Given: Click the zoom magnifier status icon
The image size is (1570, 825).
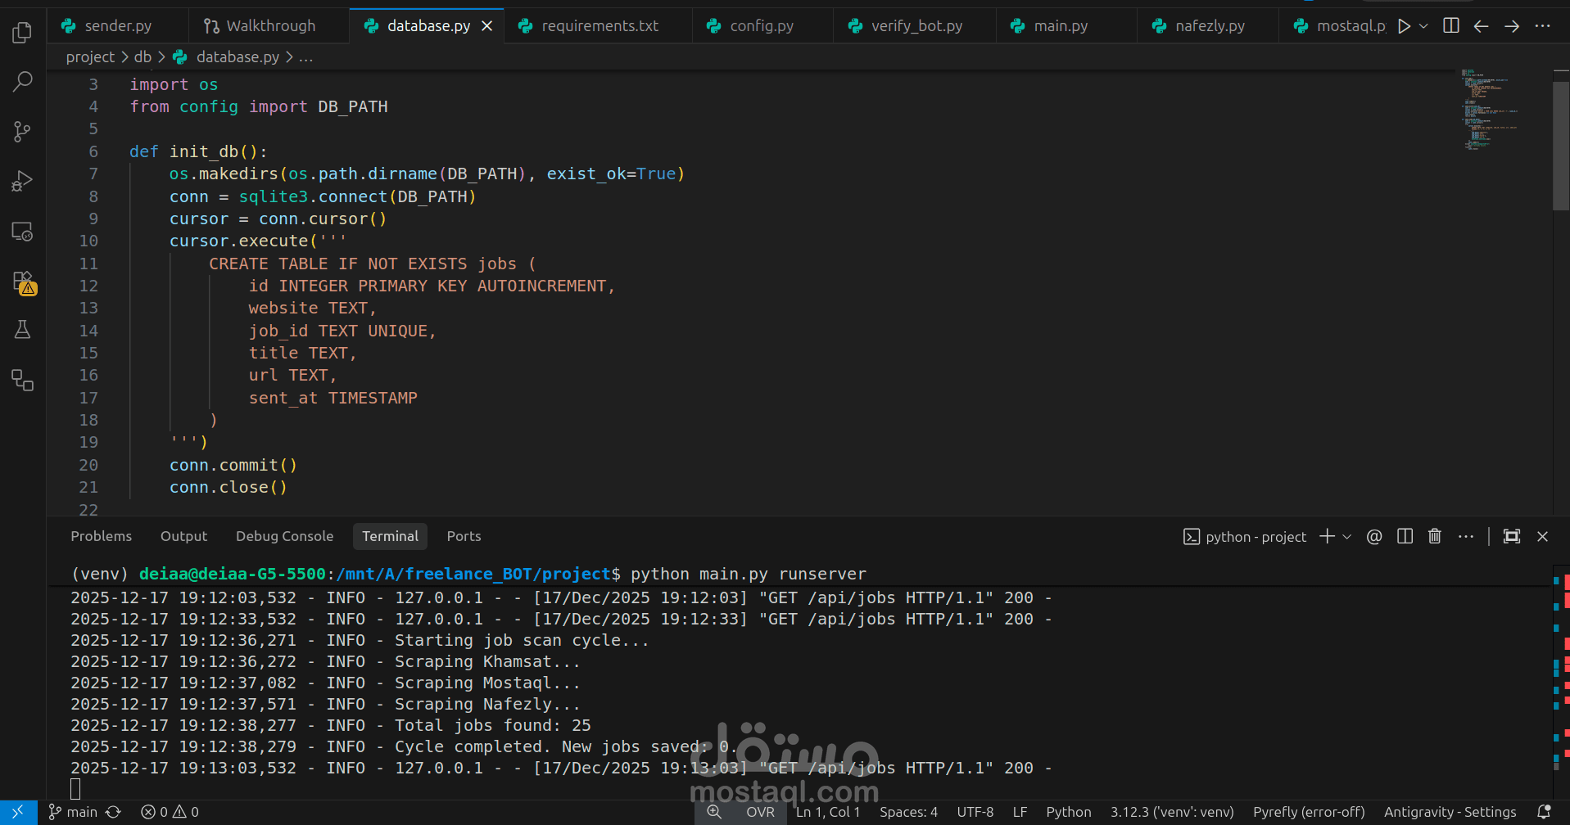Looking at the screenshot, I should pyautogui.click(x=714, y=812).
